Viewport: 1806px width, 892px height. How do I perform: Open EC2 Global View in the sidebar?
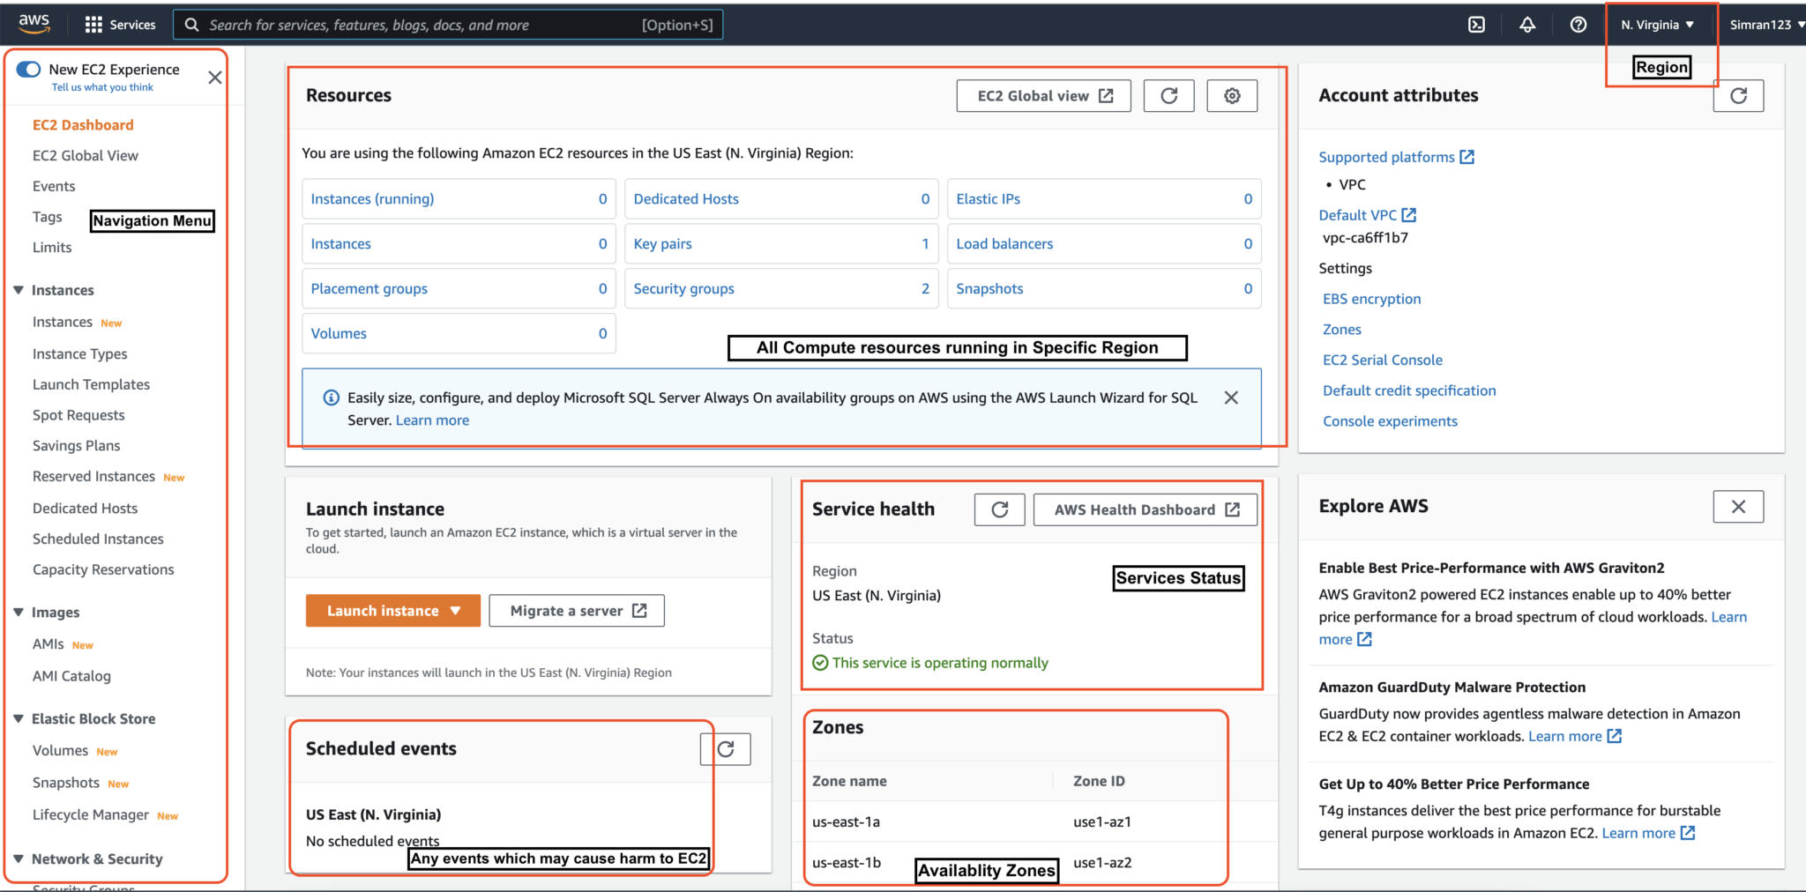(86, 156)
